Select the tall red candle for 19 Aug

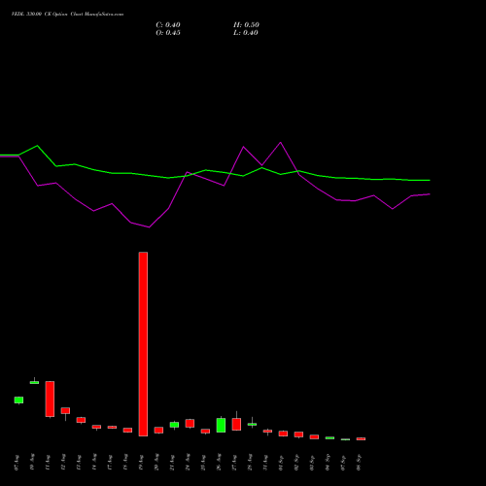143,344
